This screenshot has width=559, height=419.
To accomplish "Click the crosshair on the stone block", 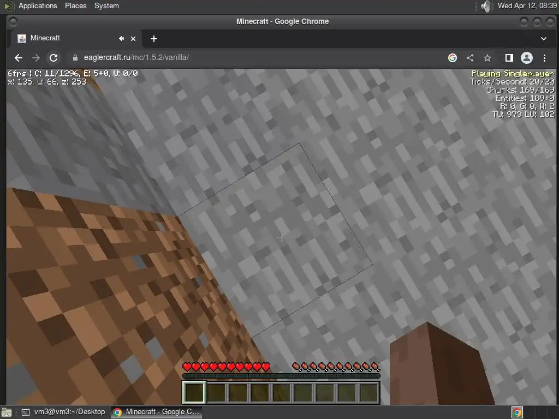I will tap(281, 237).
